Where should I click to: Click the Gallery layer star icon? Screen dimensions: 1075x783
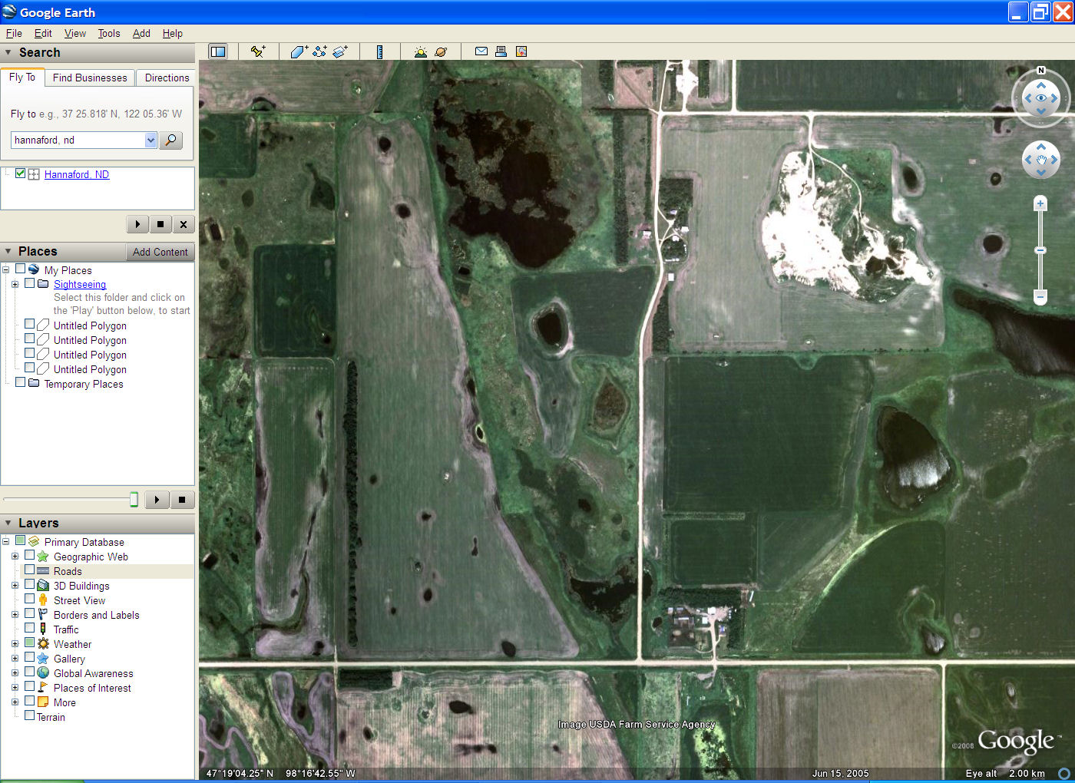(43, 659)
